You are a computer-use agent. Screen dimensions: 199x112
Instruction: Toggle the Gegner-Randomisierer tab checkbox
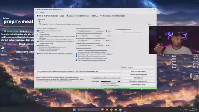tap(67, 16)
